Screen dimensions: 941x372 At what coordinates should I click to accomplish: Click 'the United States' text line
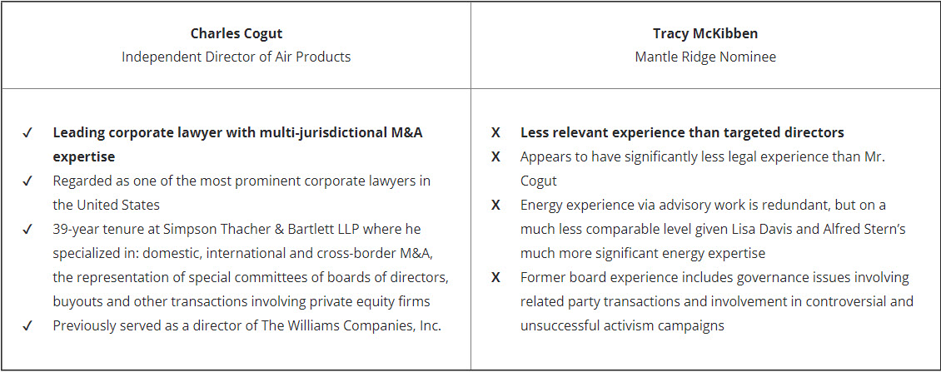107,206
